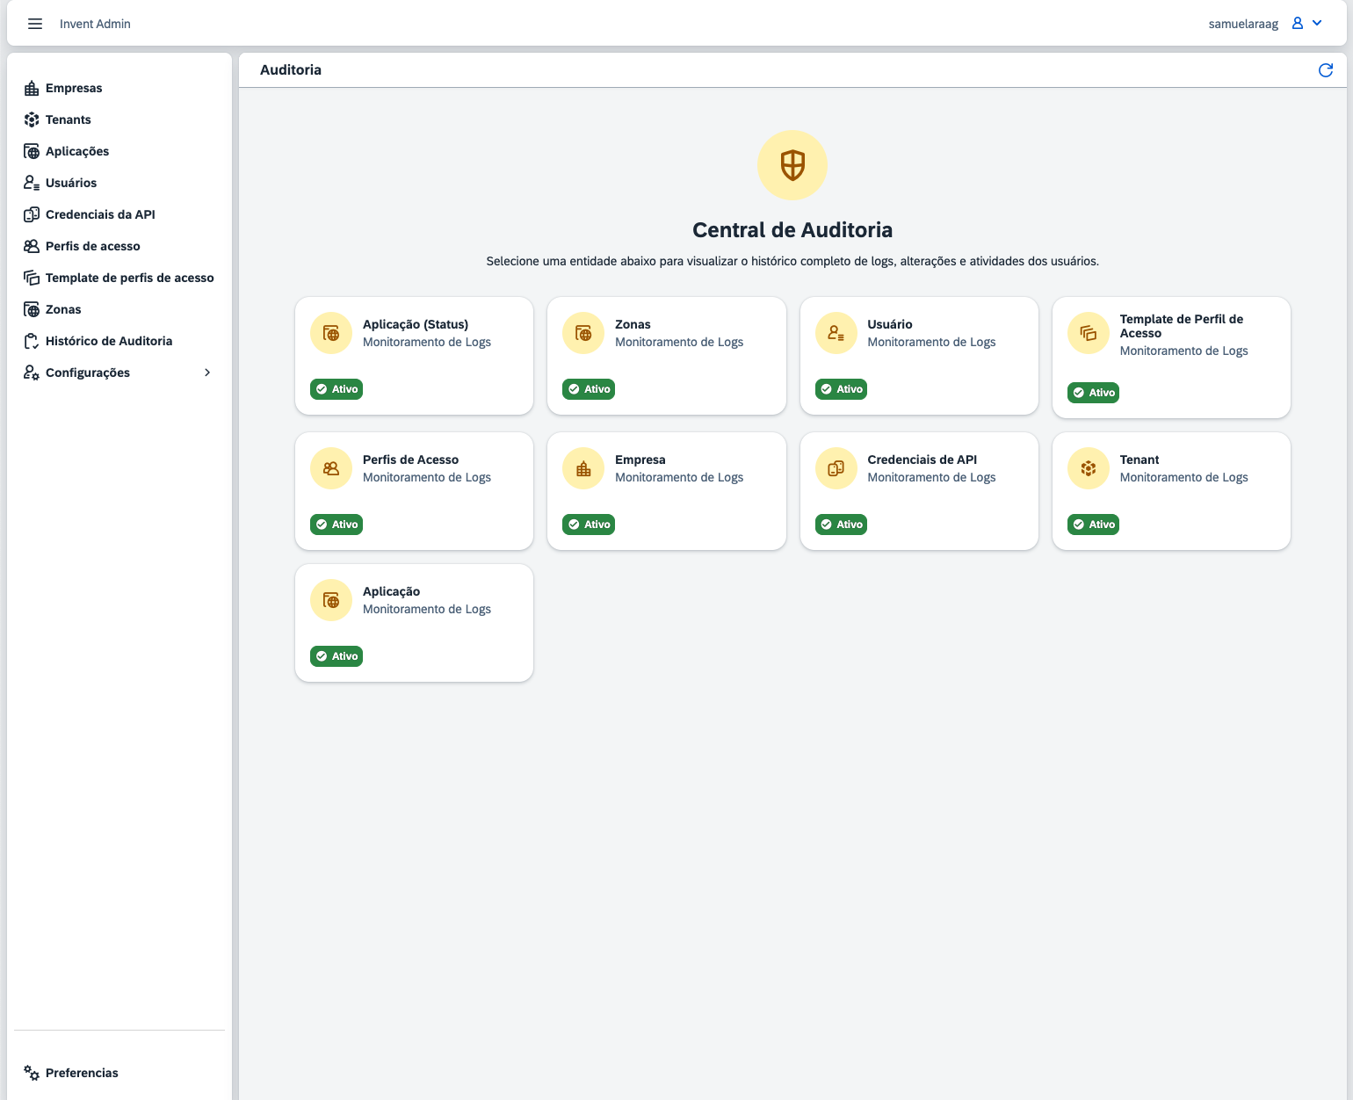Viewport: 1353px width, 1100px height.
Task: Click the hamburger menu icon
Action: 35,24
